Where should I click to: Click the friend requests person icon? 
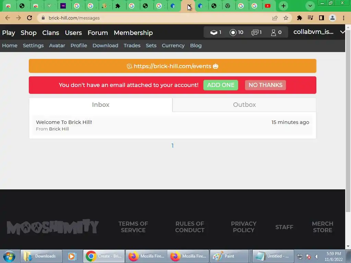[x=273, y=33]
